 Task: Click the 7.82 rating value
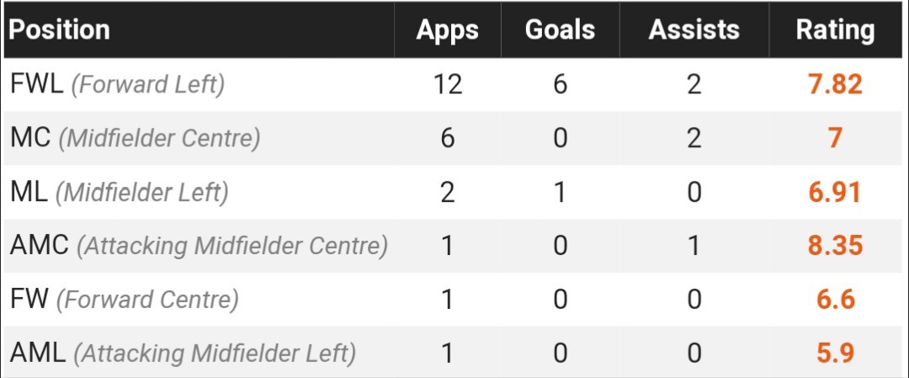point(835,84)
